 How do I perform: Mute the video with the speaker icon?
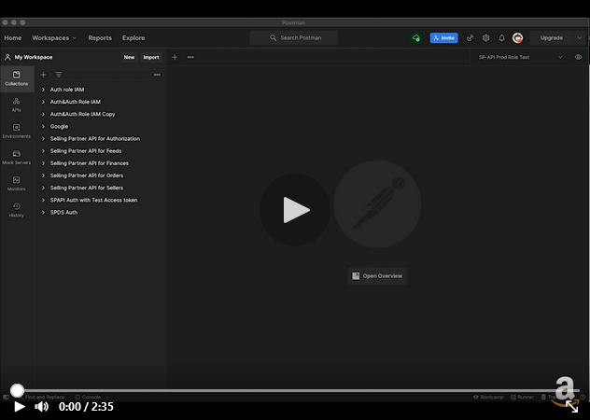click(42, 406)
